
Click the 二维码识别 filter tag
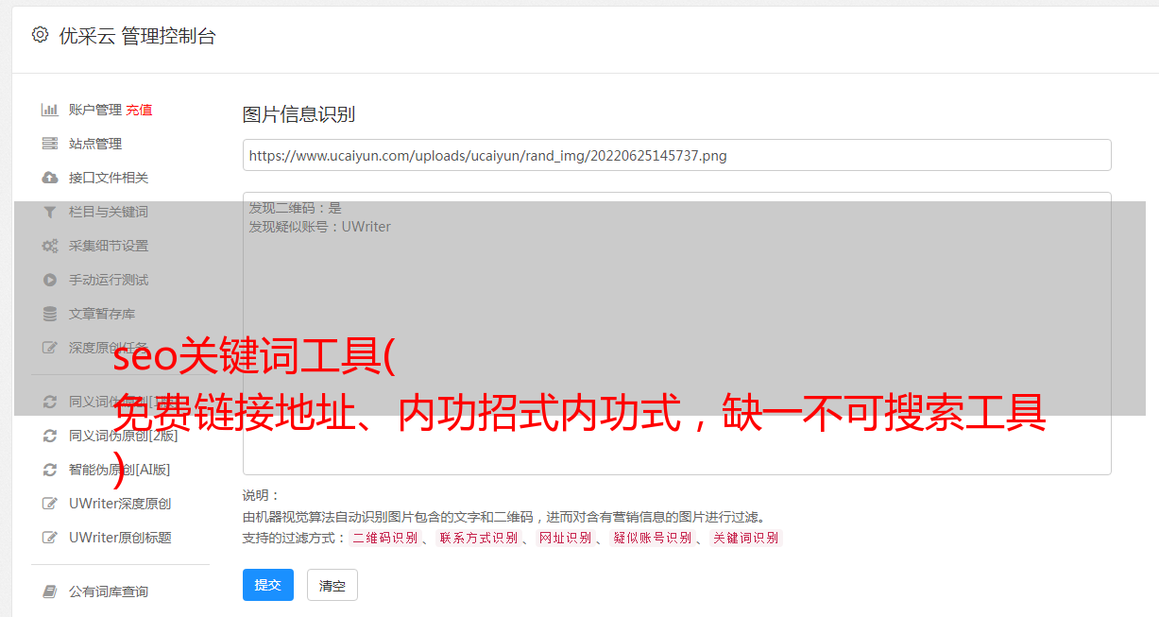pos(384,538)
